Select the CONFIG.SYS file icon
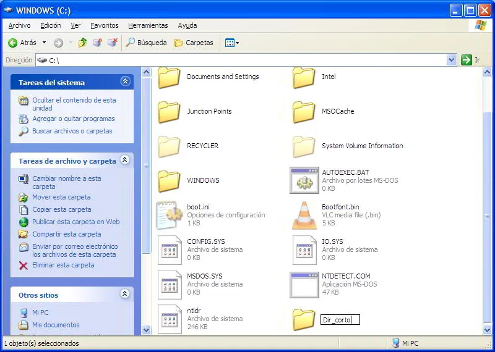Viewport: 495px width, 352px height. [x=170, y=250]
